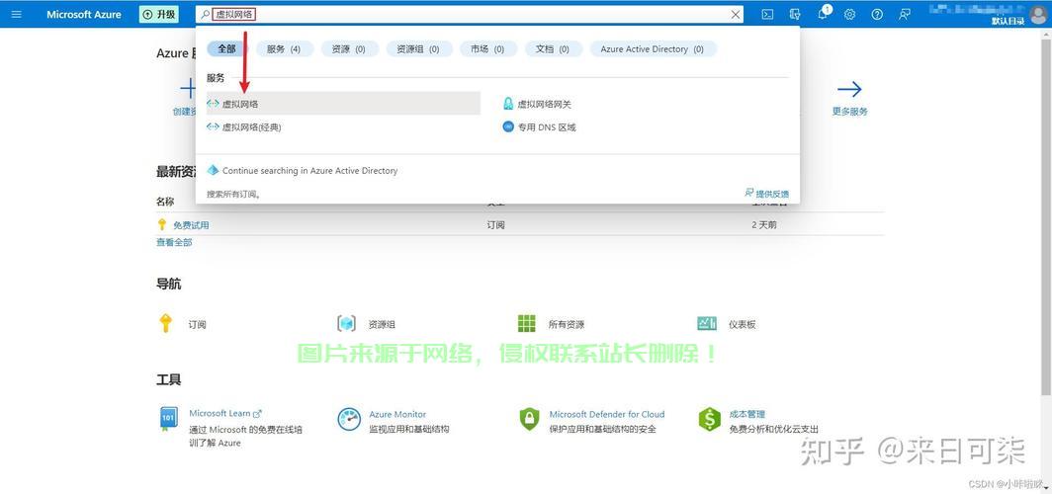Open the help question mark

tap(877, 14)
